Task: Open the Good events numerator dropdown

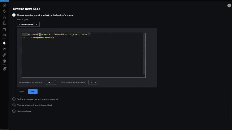Action: coord(51,82)
